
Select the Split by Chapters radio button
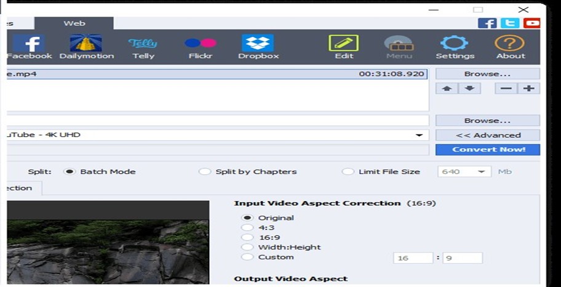(205, 172)
